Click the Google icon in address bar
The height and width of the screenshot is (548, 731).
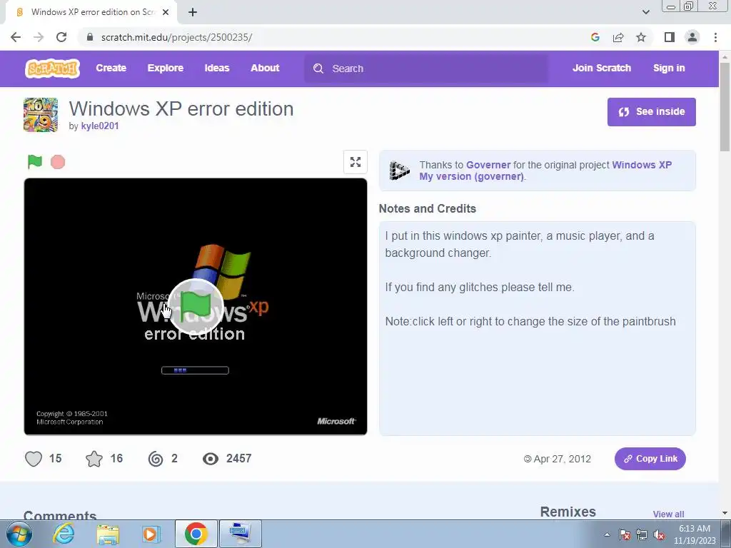595,37
